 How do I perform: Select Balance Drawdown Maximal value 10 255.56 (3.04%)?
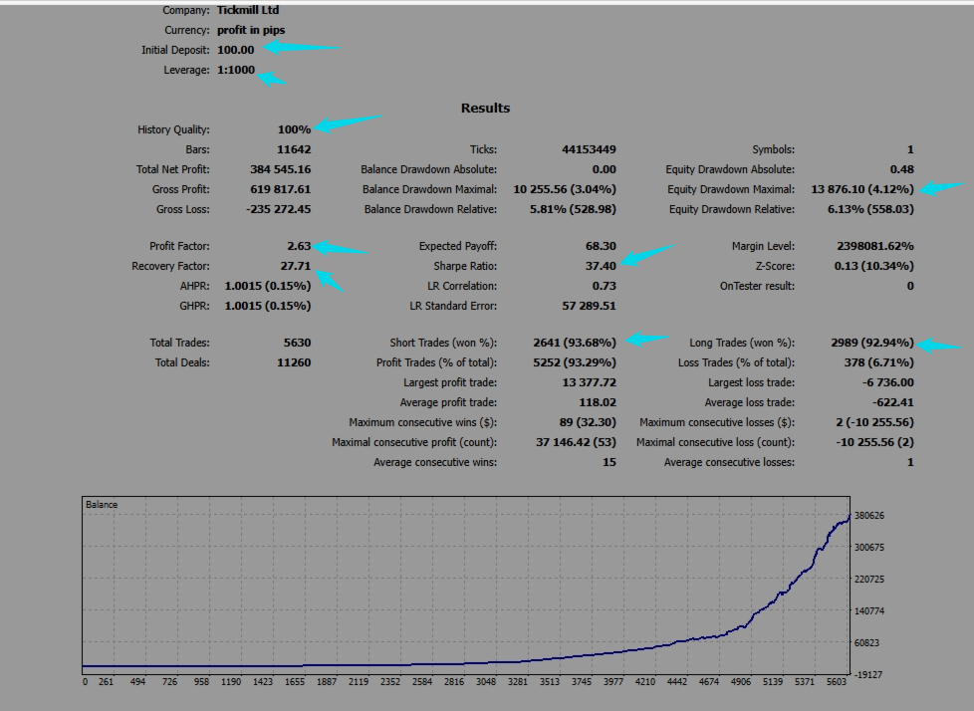point(565,189)
